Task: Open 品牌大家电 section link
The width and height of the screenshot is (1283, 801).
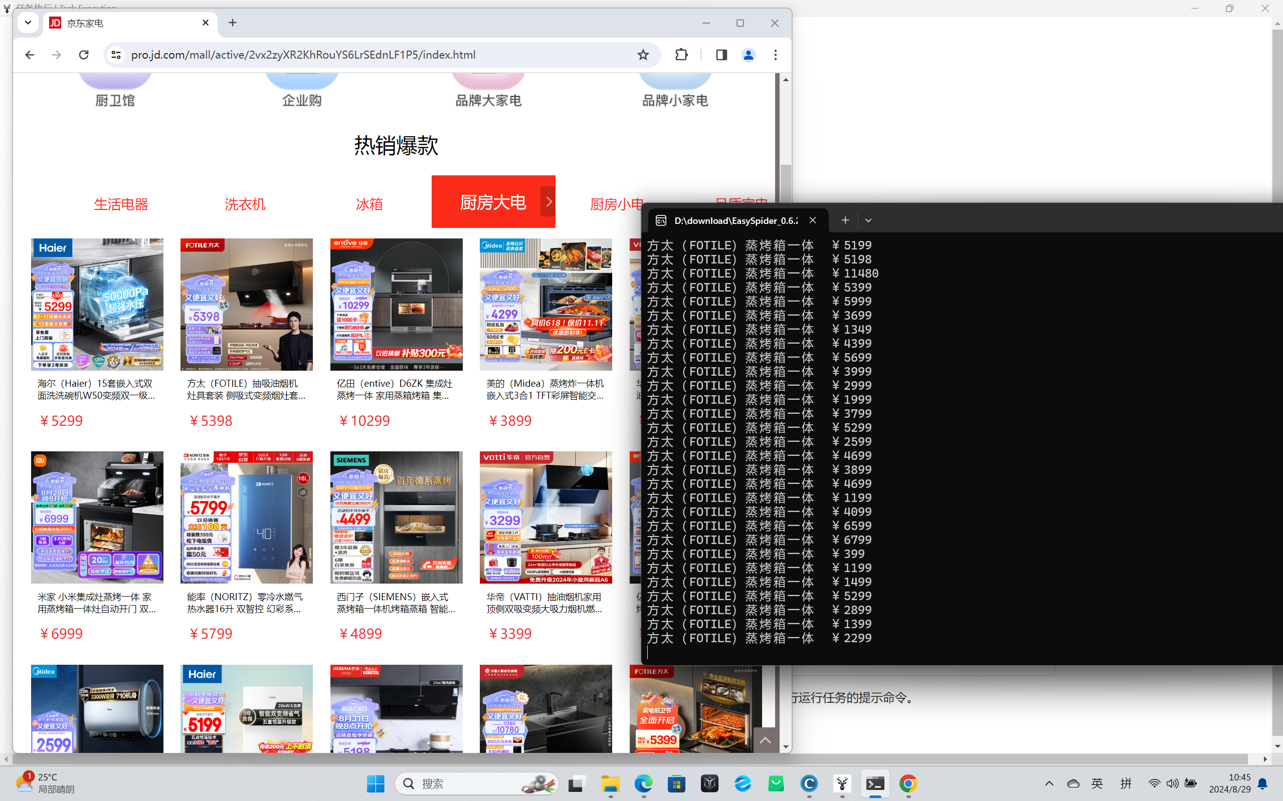Action: pos(488,100)
